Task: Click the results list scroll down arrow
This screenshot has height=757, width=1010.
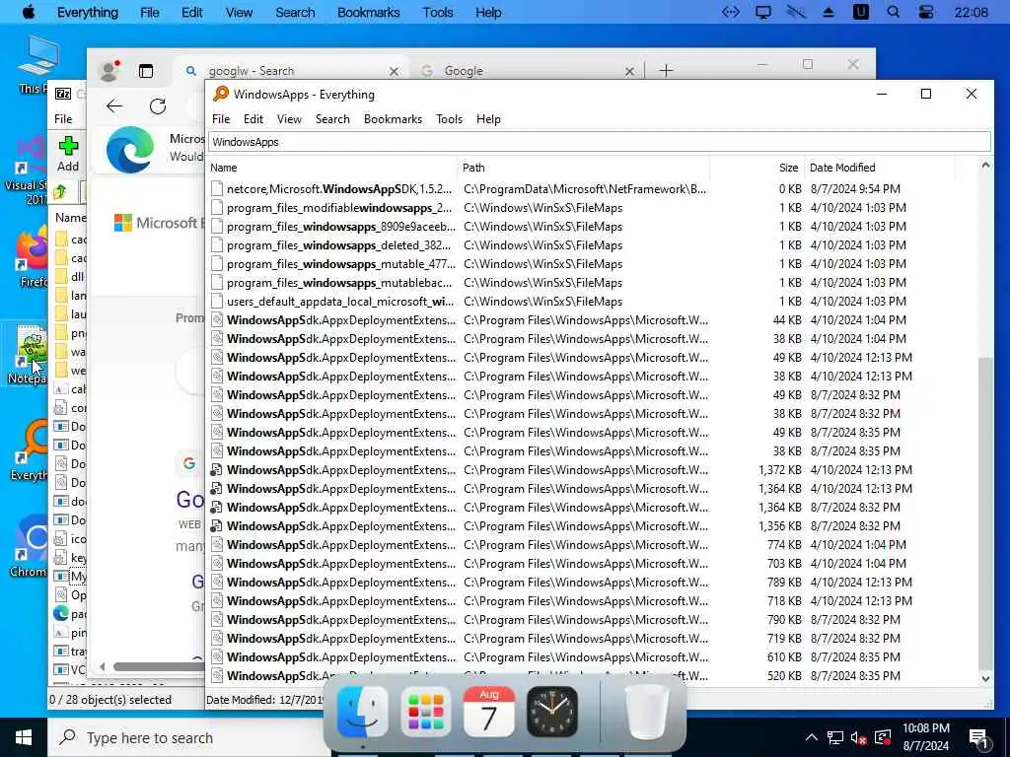Action: click(x=985, y=678)
